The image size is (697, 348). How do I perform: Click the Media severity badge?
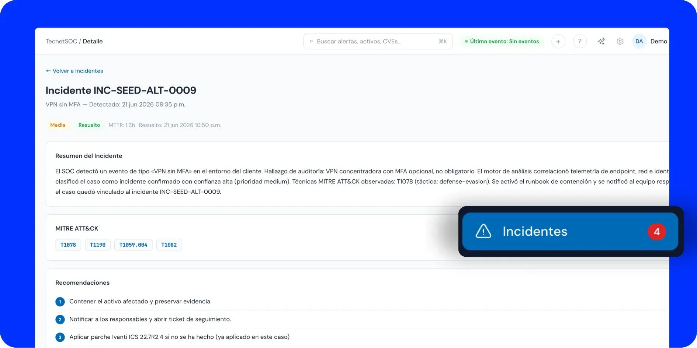(58, 125)
